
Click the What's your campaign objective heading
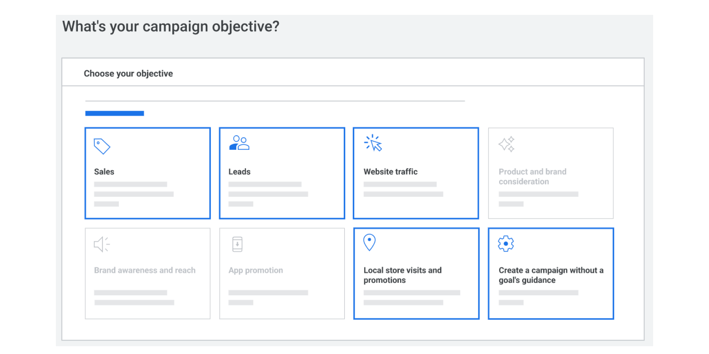coord(171,27)
